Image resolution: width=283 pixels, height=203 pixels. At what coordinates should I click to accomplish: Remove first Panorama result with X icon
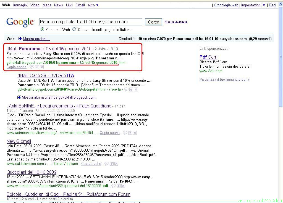[x=42, y=67]
